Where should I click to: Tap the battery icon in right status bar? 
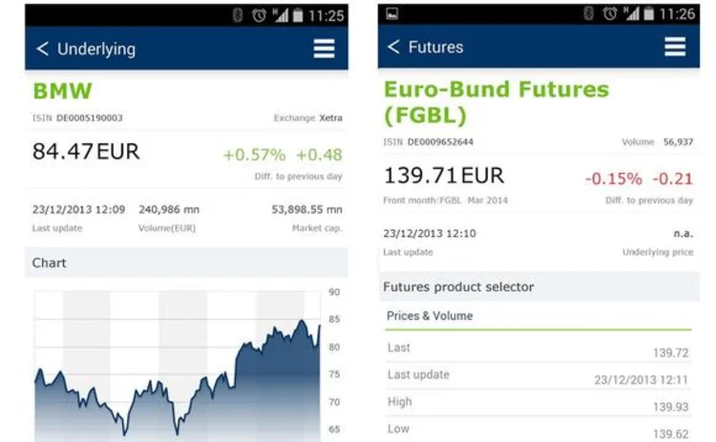(x=648, y=14)
